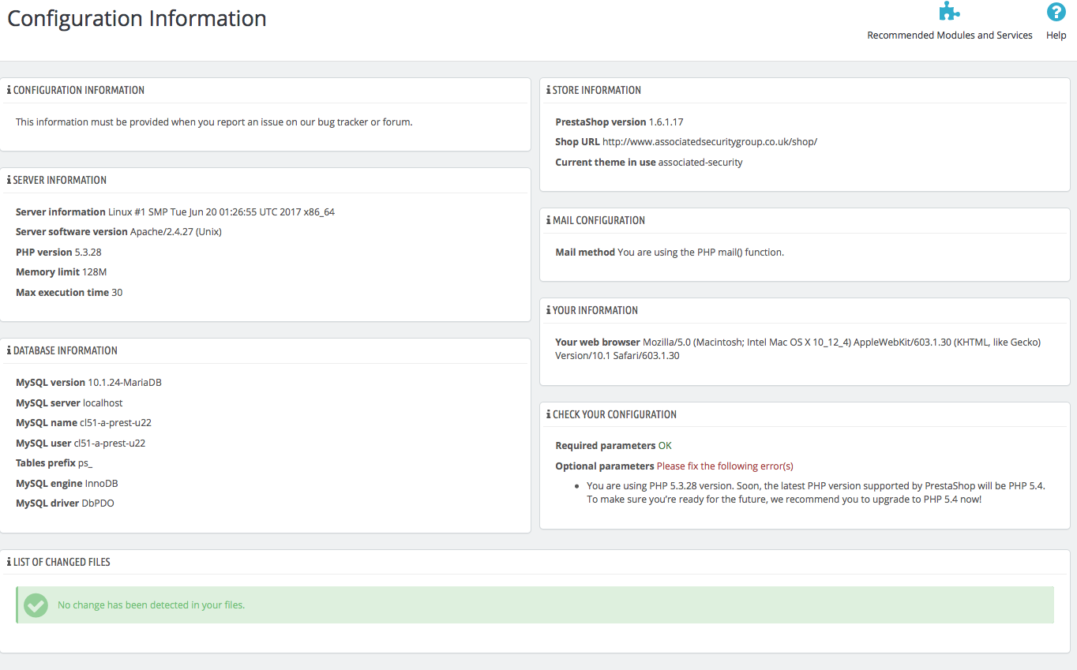Click the MAIL CONFIGURATION panel heading

599,220
